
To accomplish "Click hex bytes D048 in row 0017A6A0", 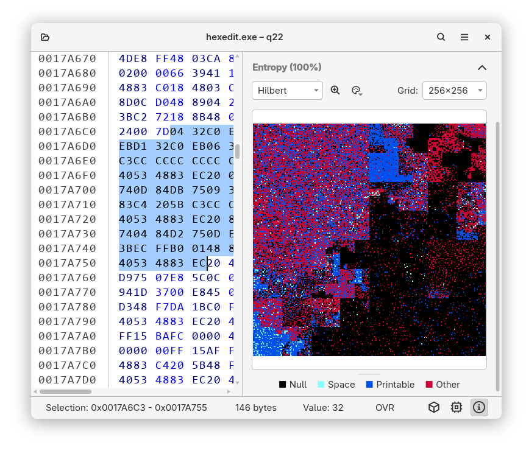I will coord(169,102).
